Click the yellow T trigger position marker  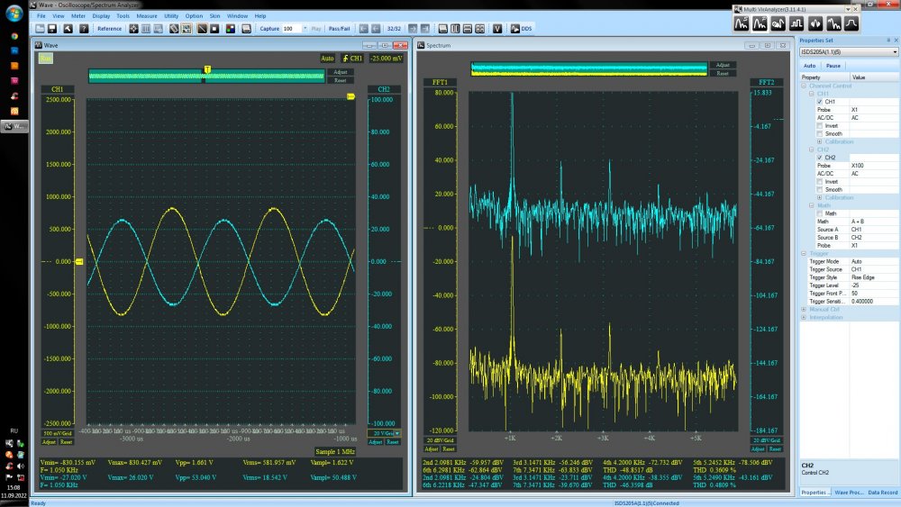(207, 69)
